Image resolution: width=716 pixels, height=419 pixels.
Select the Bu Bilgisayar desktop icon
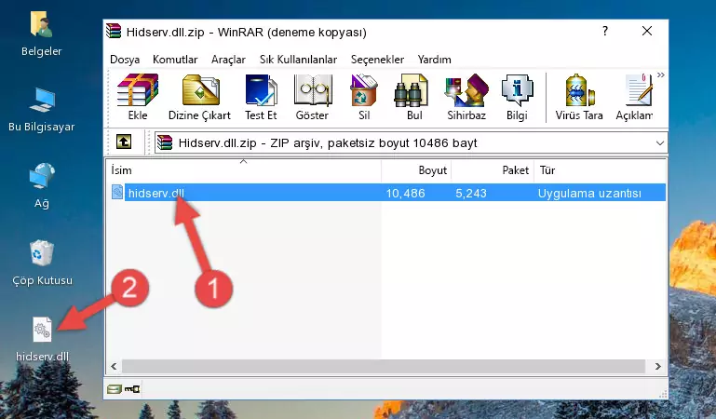pyautogui.click(x=42, y=110)
